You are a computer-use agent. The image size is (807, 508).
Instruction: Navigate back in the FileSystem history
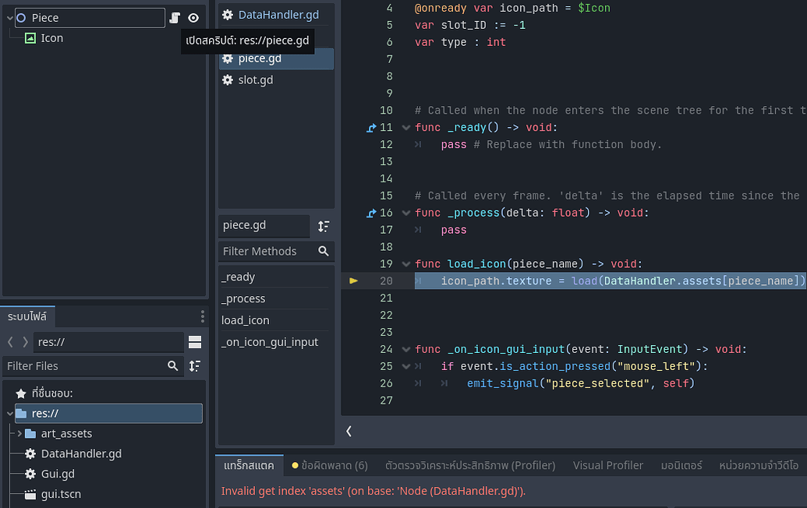tap(9, 341)
